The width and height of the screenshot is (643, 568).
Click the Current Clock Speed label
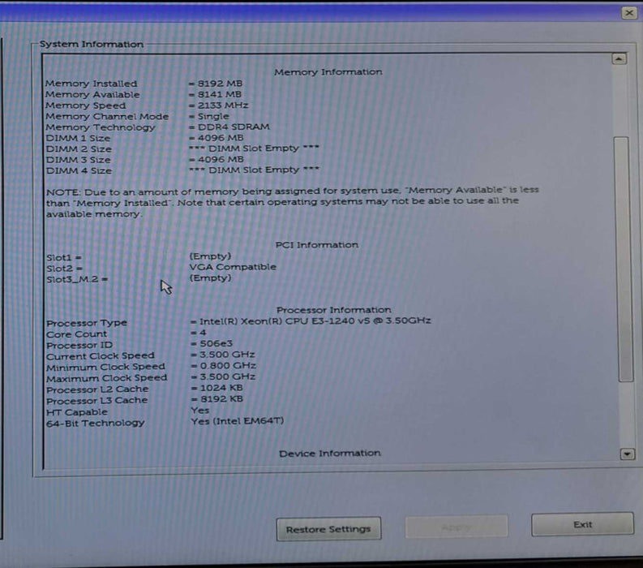pos(101,356)
